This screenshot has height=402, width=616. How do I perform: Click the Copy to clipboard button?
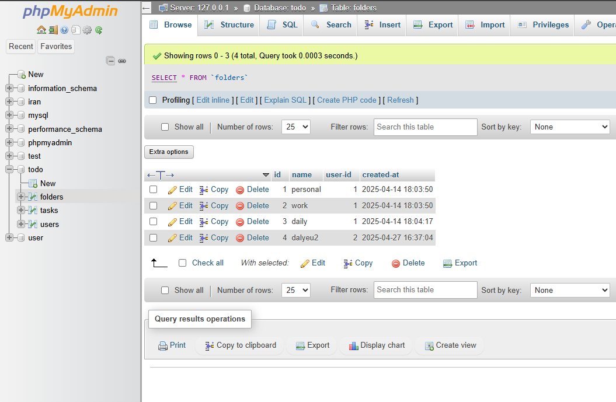[241, 345]
